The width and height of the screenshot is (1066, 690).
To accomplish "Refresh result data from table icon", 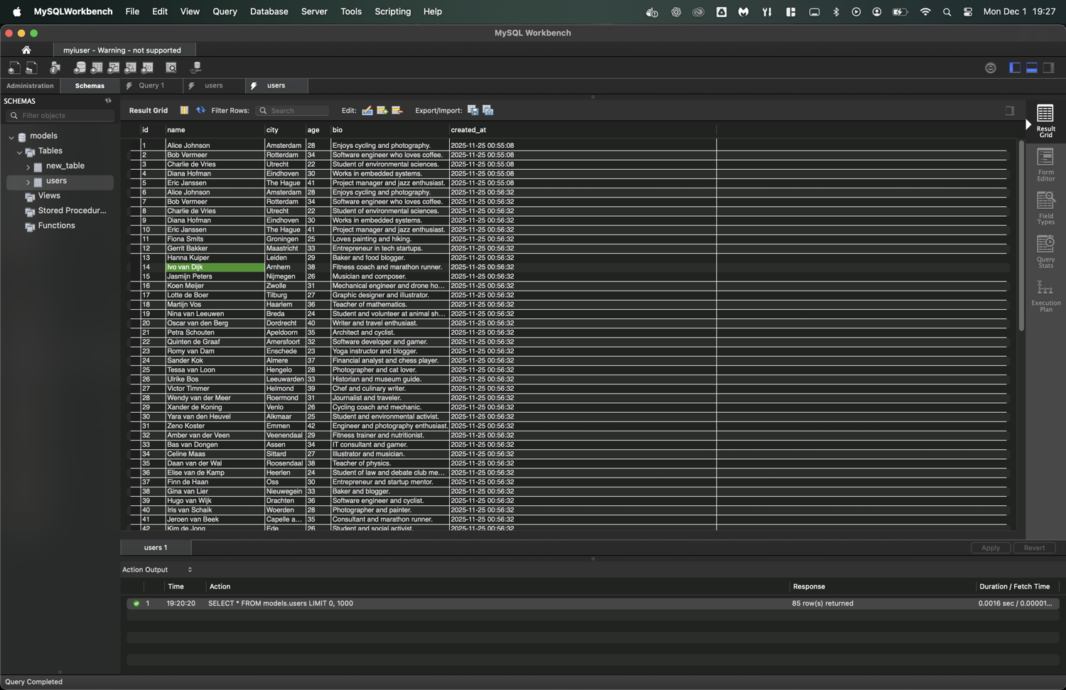I will [x=200, y=110].
